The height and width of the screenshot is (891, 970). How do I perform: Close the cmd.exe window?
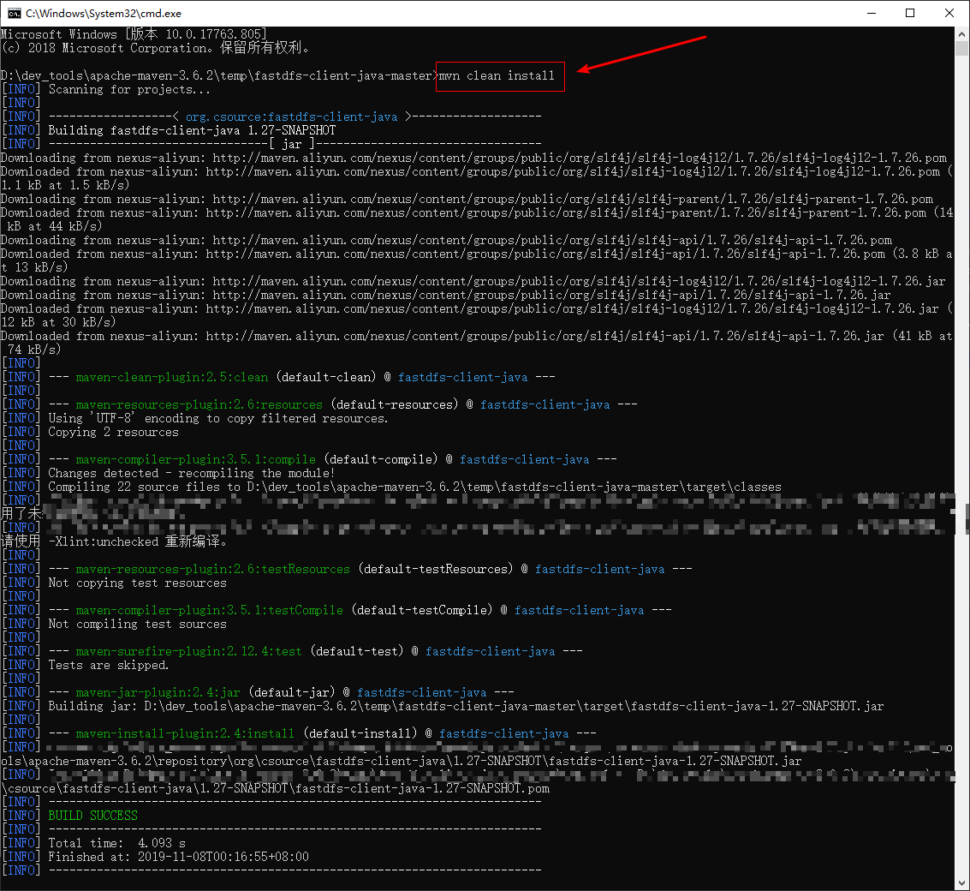click(x=949, y=13)
